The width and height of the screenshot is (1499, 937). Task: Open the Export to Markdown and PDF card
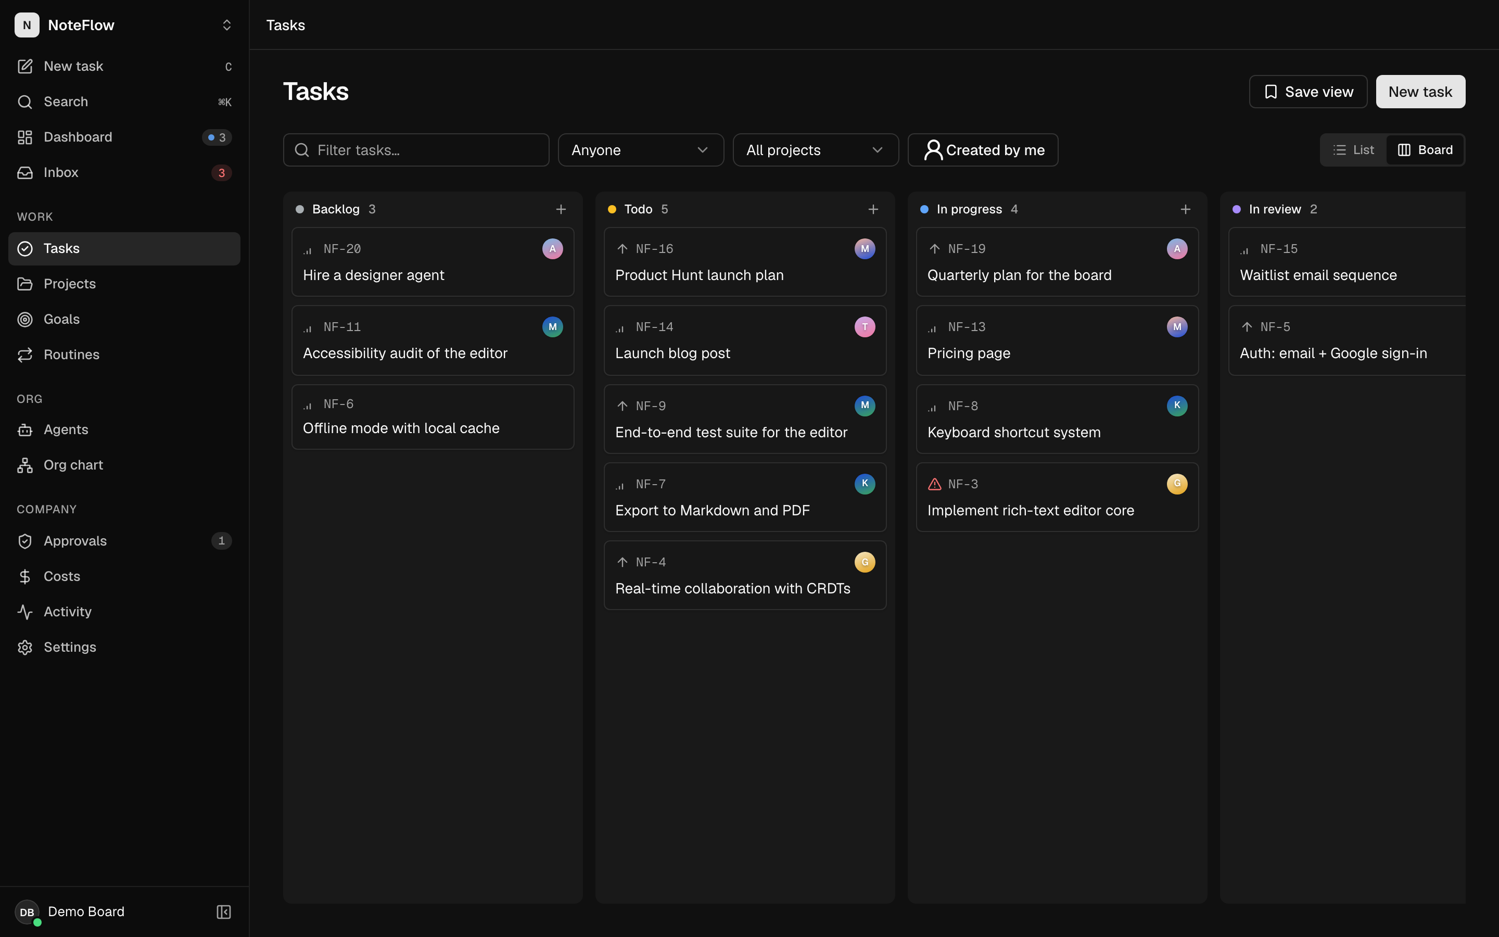744,497
